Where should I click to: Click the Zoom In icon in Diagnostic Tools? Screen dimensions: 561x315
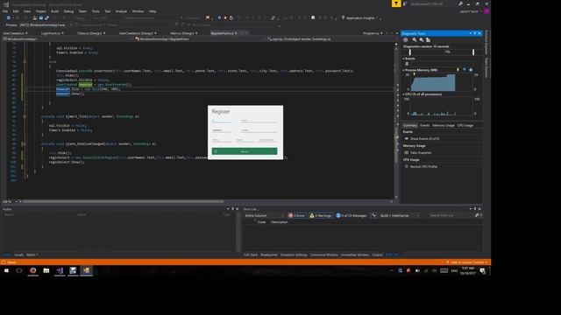(x=415, y=40)
